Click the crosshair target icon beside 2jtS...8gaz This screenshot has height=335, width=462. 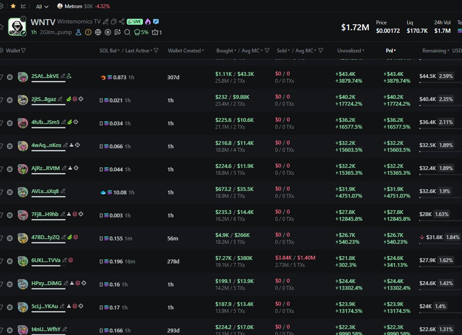tap(81, 99)
